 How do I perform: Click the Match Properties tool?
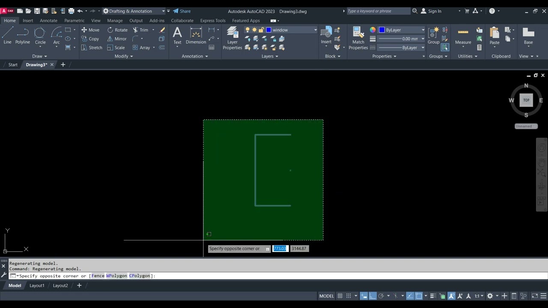(358, 38)
